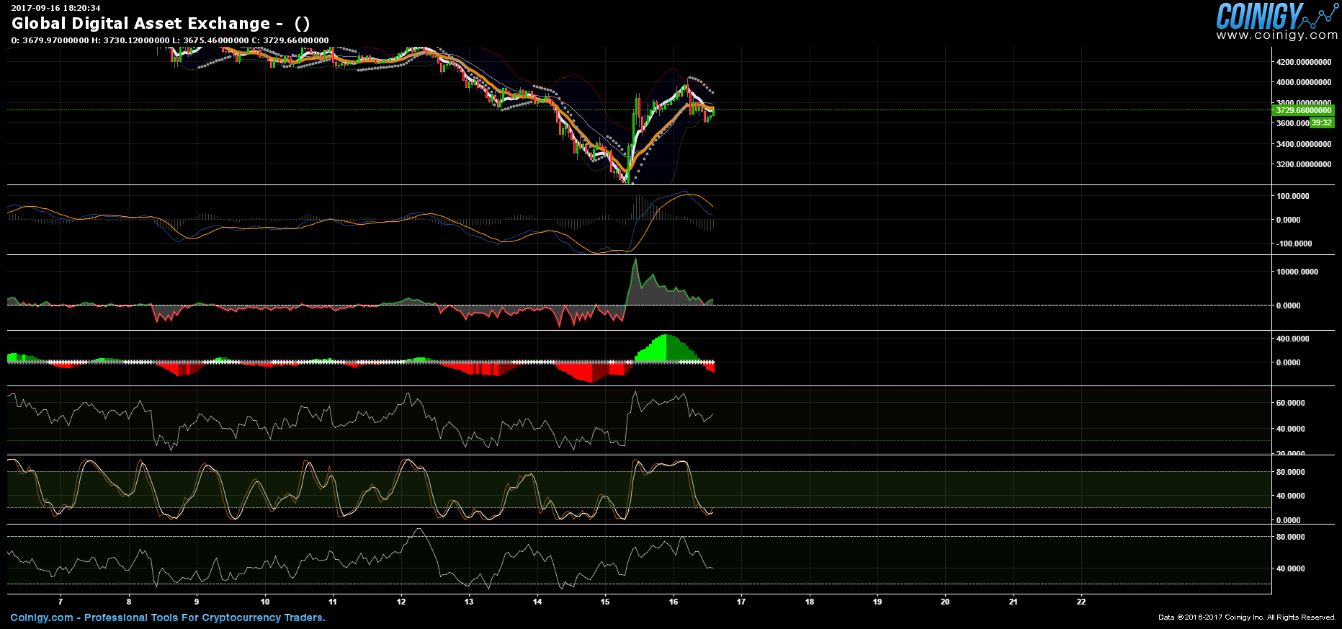Click date 7 on the time axis
1342x629 pixels.
[61, 602]
